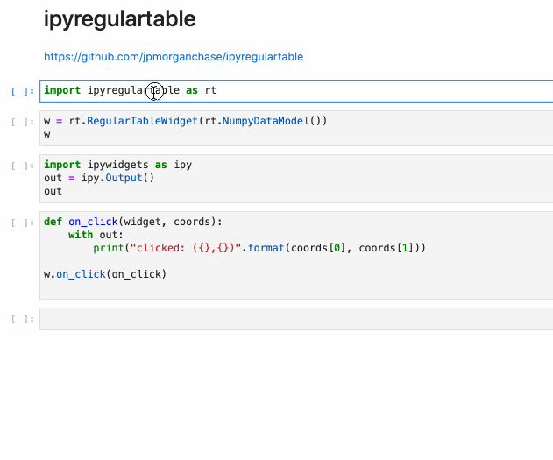Select the second cell's execution prompt

pyautogui.click(x=24, y=122)
